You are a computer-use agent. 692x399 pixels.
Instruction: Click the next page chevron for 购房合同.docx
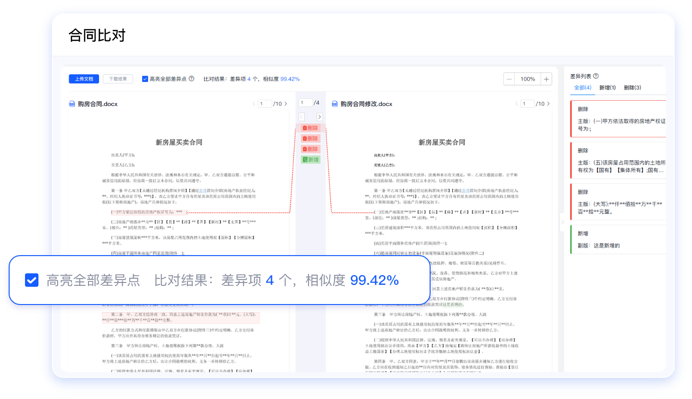point(285,103)
